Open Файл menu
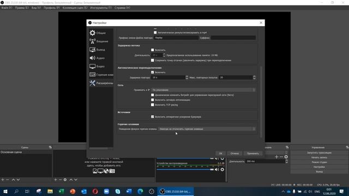The height and width of the screenshot is (196, 349). coord(7,8)
